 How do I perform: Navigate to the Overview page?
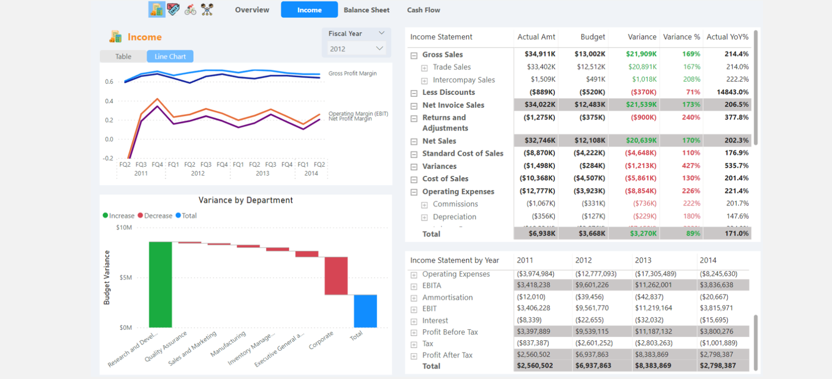tap(252, 10)
